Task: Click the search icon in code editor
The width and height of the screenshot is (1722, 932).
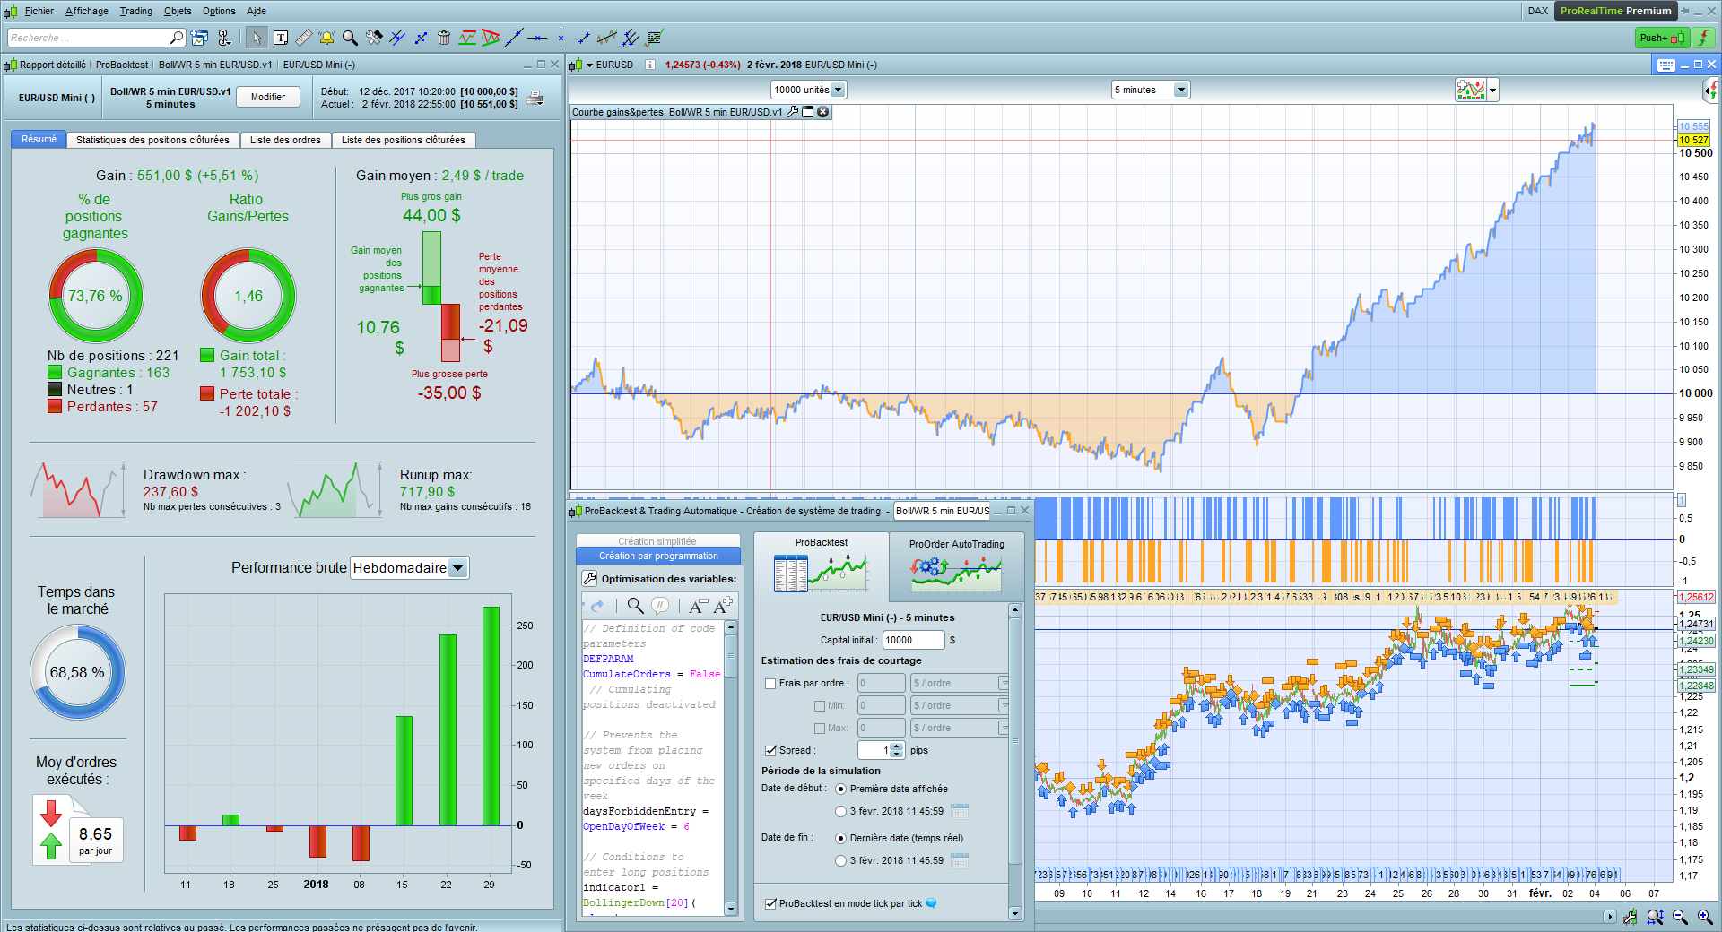Action: click(x=635, y=606)
